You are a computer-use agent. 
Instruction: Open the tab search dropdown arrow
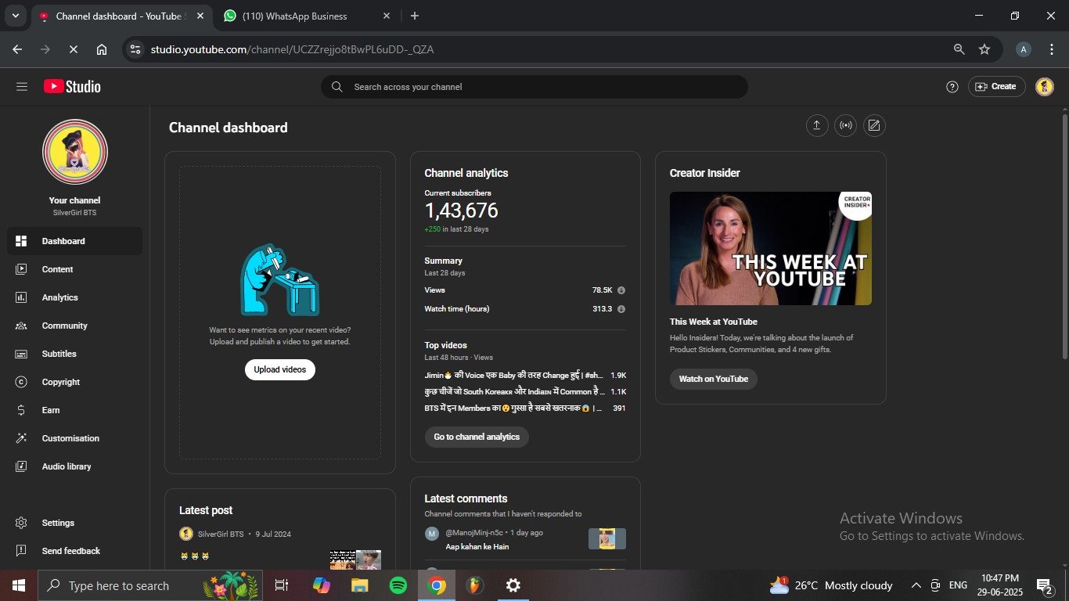[15, 16]
